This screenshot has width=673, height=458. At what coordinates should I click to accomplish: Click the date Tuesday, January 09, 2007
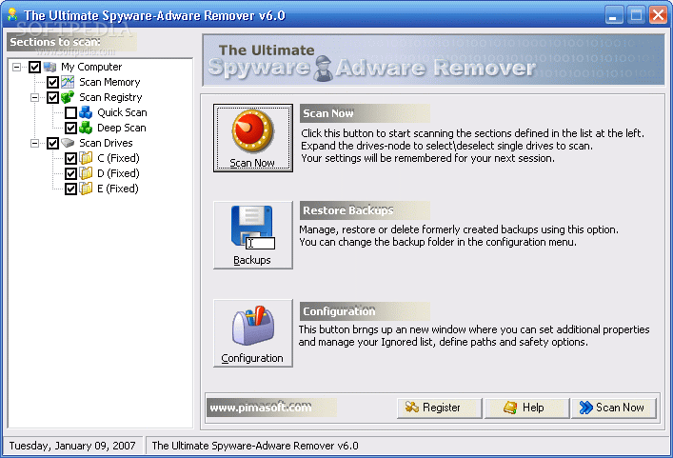click(72, 446)
